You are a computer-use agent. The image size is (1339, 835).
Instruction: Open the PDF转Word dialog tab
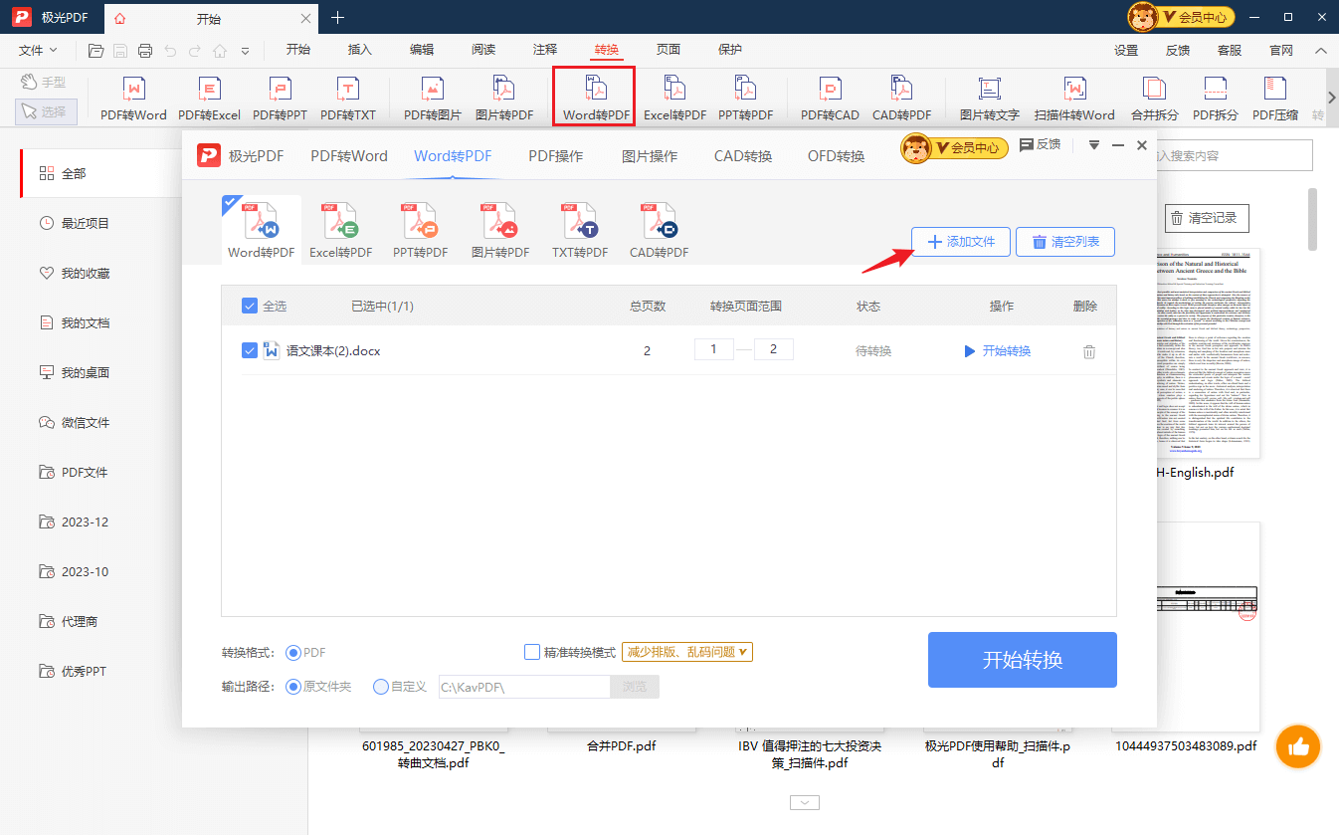[349, 156]
